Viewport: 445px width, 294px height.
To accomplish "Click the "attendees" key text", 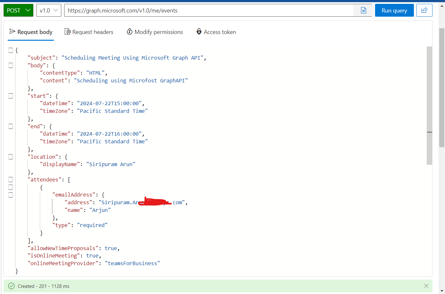I will [45, 180].
